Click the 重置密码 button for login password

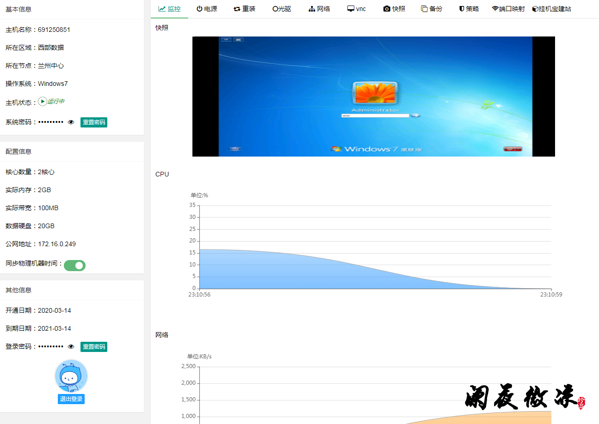pyautogui.click(x=93, y=346)
